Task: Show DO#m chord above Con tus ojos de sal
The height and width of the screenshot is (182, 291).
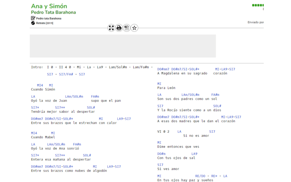Action: point(161,154)
